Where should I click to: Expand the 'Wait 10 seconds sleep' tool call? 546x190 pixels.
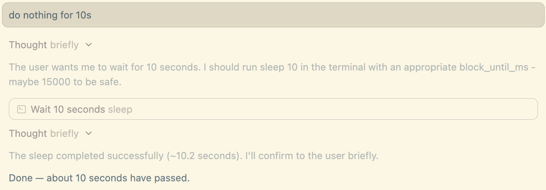point(273,109)
